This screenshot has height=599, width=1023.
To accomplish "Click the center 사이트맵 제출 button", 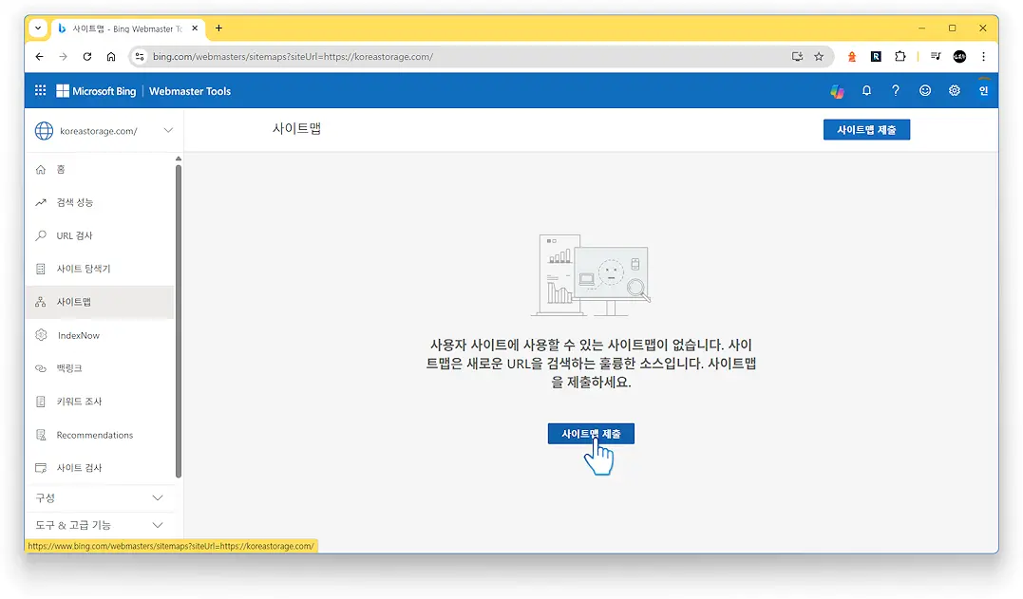I will [591, 433].
